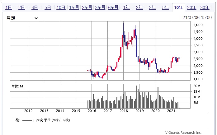Click the tallest volume bar in late 2018

click(137, 97)
